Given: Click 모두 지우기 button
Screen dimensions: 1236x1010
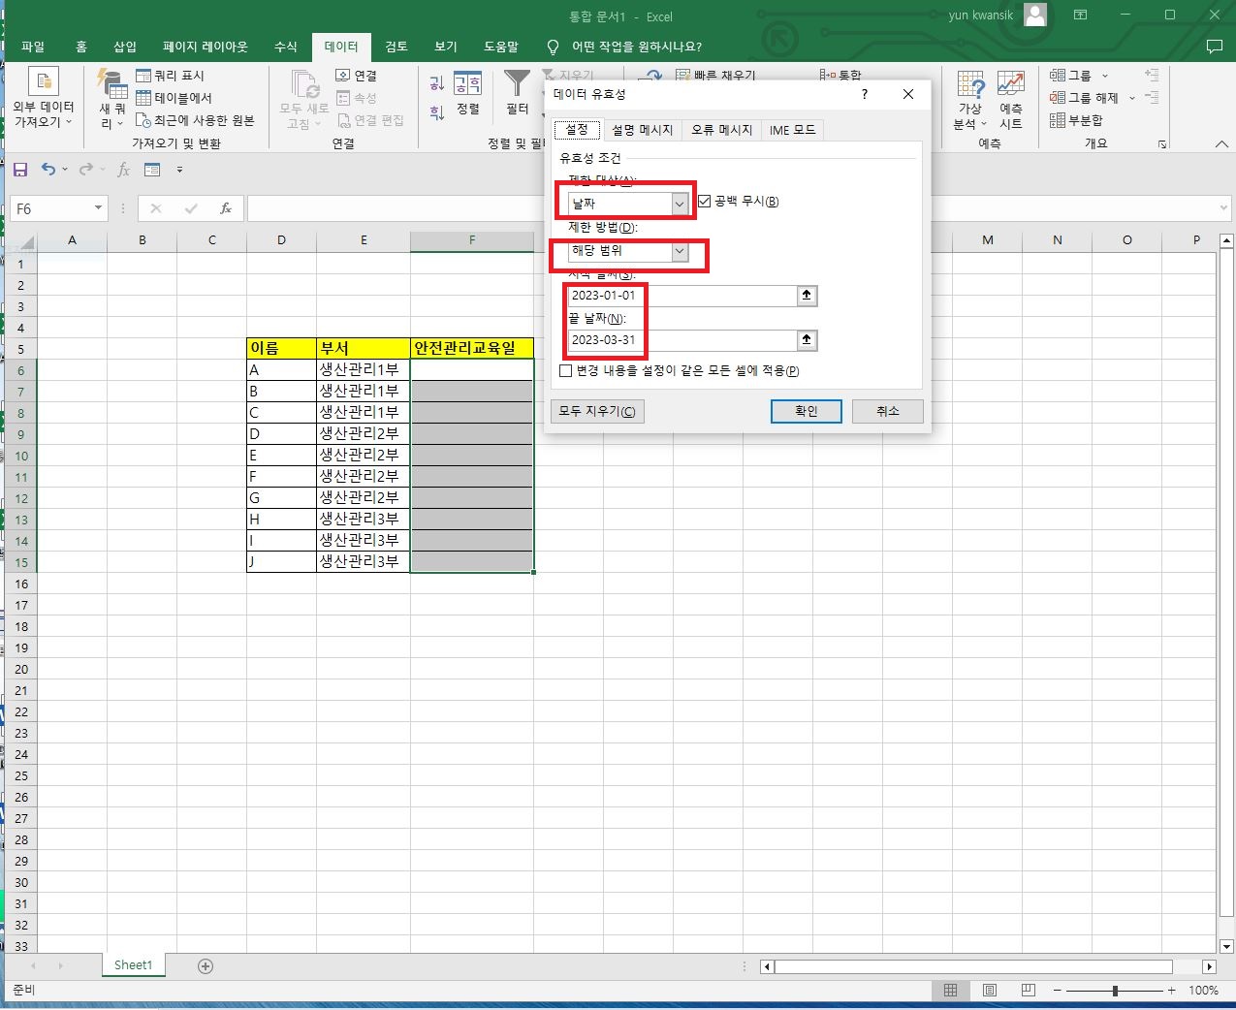Looking at the screenshot, I should (597, 411).
